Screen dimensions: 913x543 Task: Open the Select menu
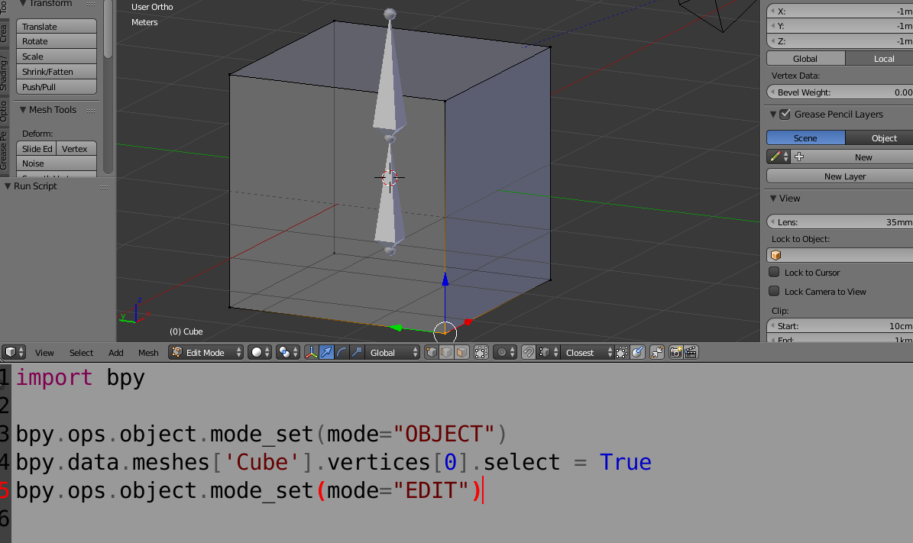pos(81,353)
